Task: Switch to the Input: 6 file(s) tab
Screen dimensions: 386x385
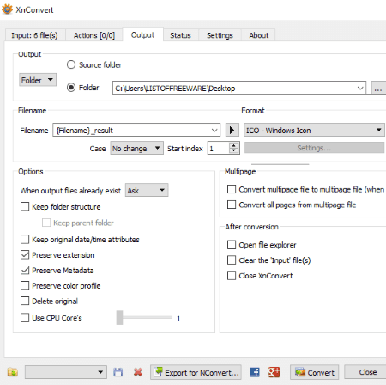Action: click(34, 35)
